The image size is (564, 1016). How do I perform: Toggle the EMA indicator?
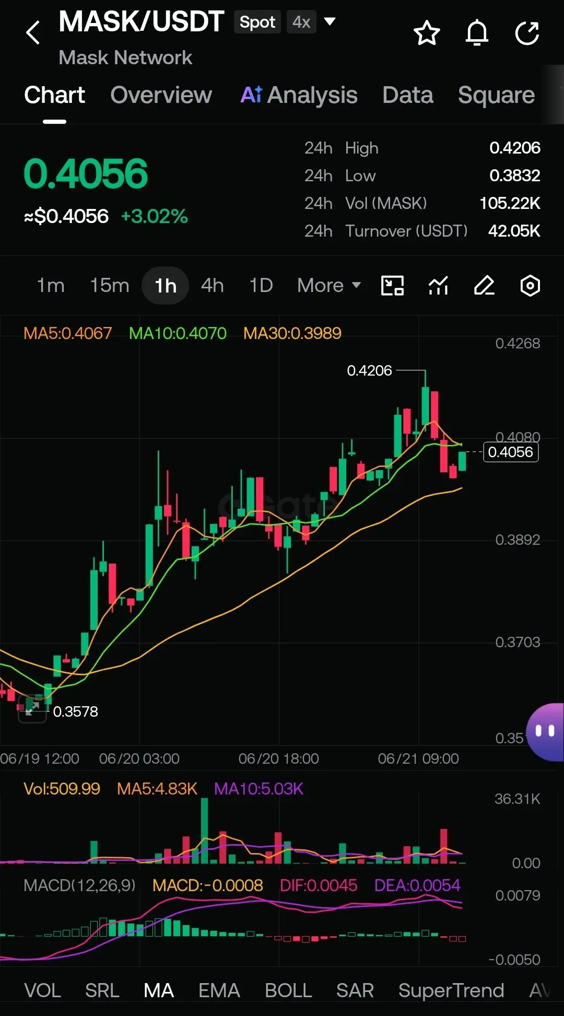click(219, 990)
